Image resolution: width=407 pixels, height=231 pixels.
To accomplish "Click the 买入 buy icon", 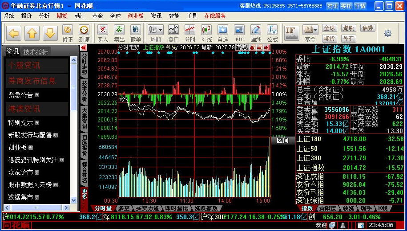I will tap(103, 34).
